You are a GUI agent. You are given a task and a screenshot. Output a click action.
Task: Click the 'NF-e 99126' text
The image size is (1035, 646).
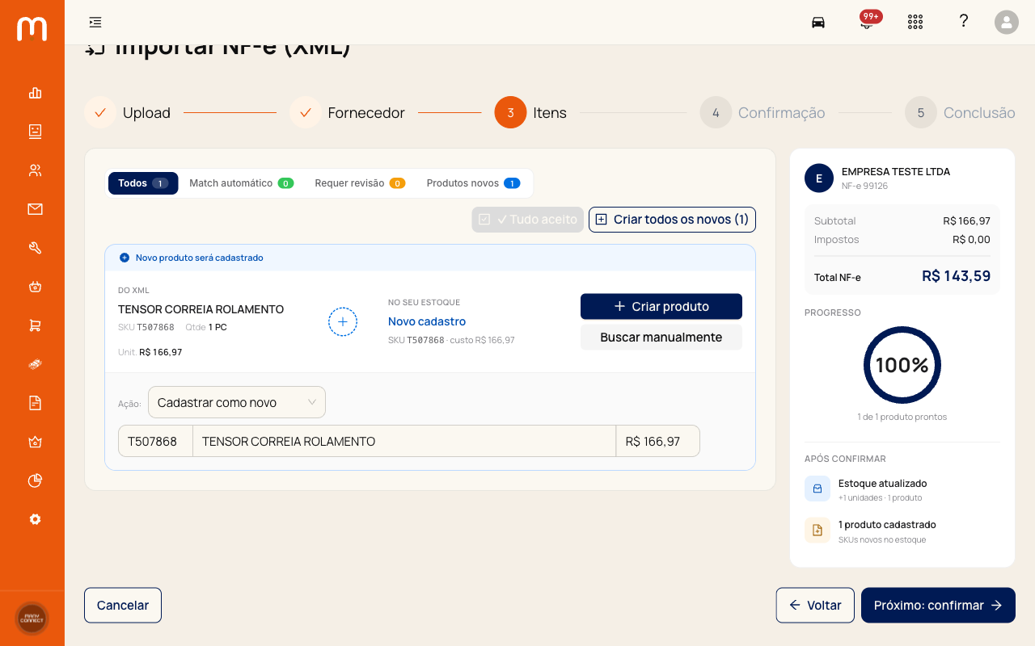point(864,186)
